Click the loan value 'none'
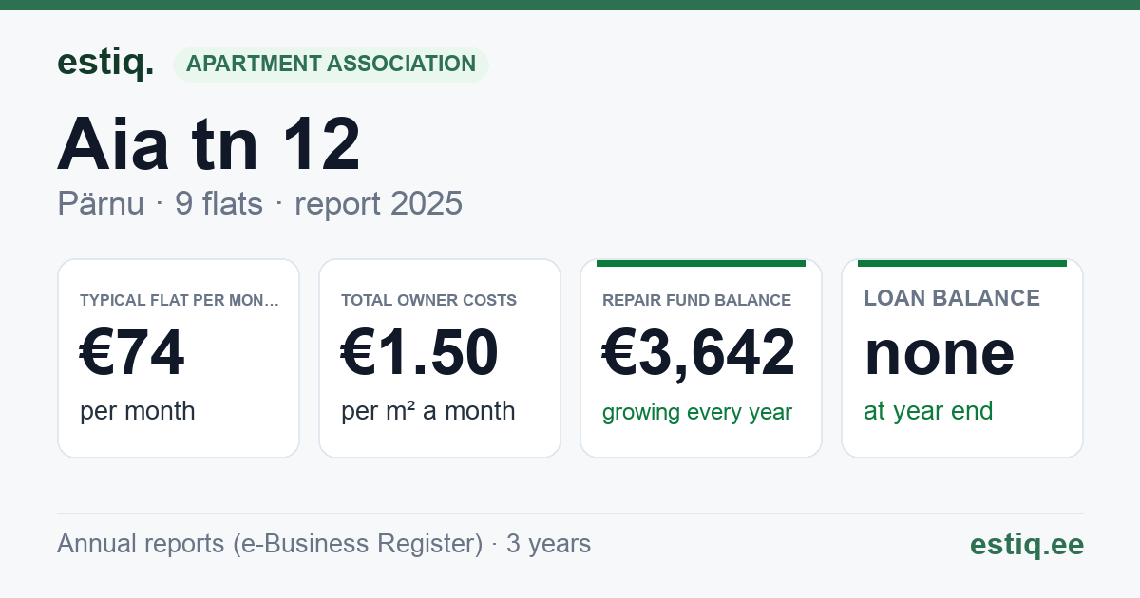This screenshot has height=598, width=1140. click(x=940, y=353)
